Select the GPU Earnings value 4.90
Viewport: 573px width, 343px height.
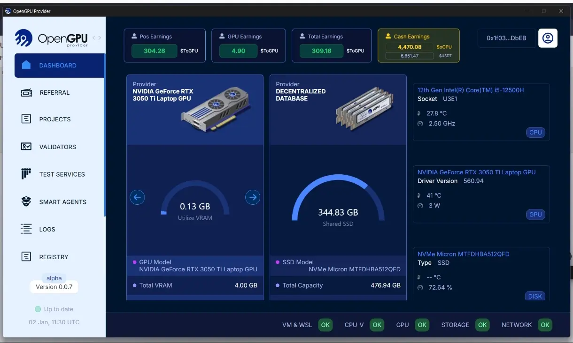pos(239,51)
